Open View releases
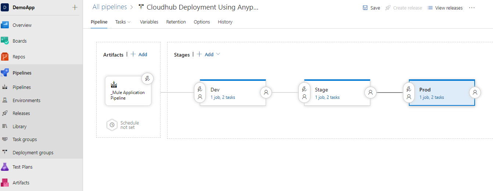Viewport: 493px width, 191px height. [445, 8]
